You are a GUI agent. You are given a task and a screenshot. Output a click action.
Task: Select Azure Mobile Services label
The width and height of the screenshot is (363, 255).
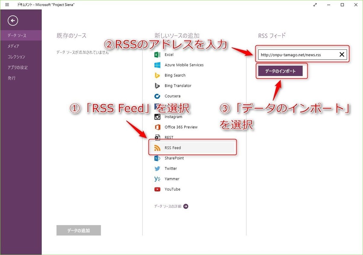184,65
